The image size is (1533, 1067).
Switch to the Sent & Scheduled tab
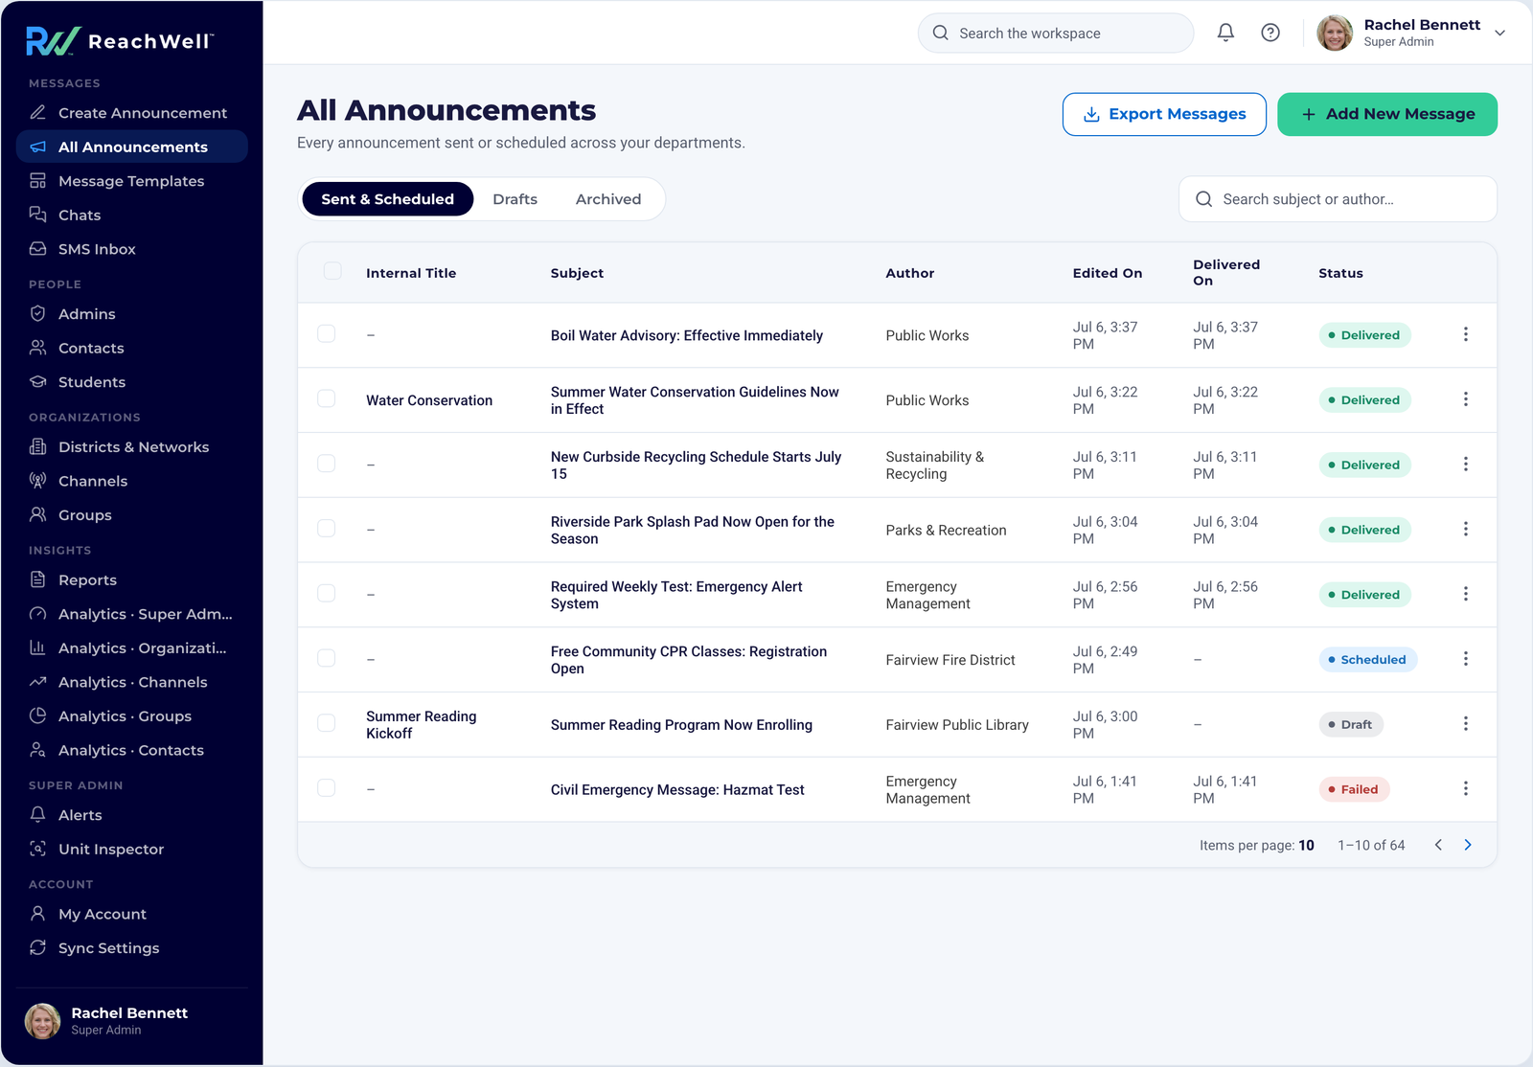point(388,199)
